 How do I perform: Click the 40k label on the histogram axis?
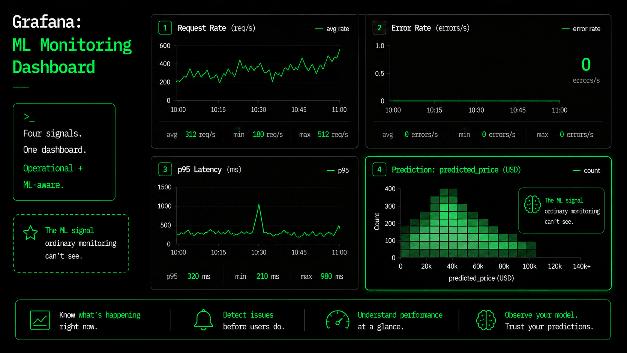click(x=452, y=266)
